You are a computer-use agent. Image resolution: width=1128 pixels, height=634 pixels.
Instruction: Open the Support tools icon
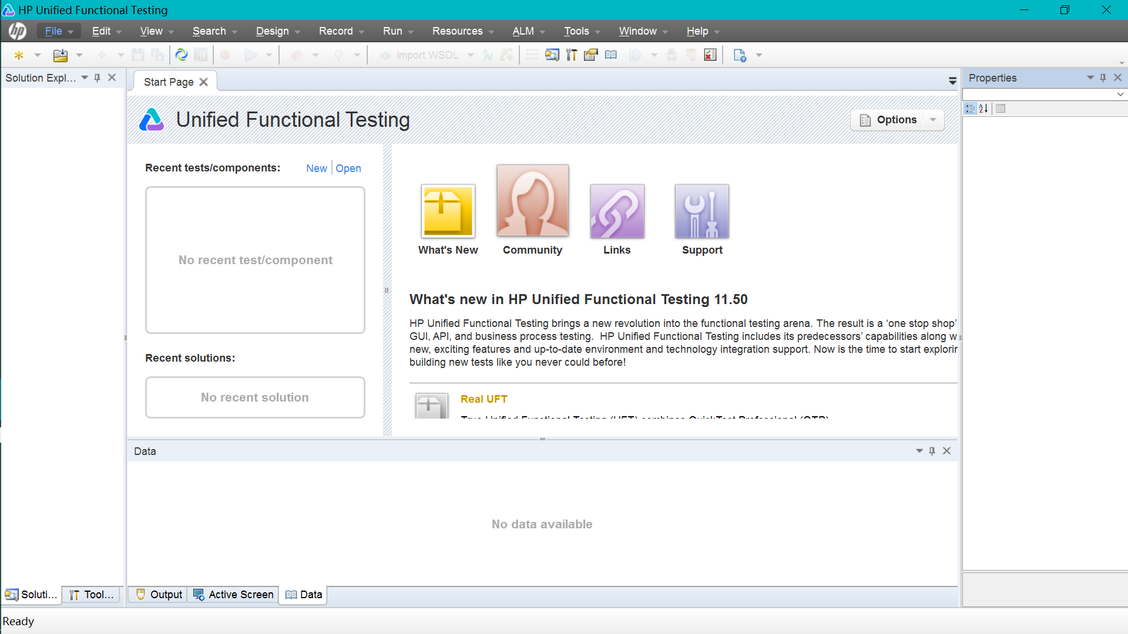point(702,211)
